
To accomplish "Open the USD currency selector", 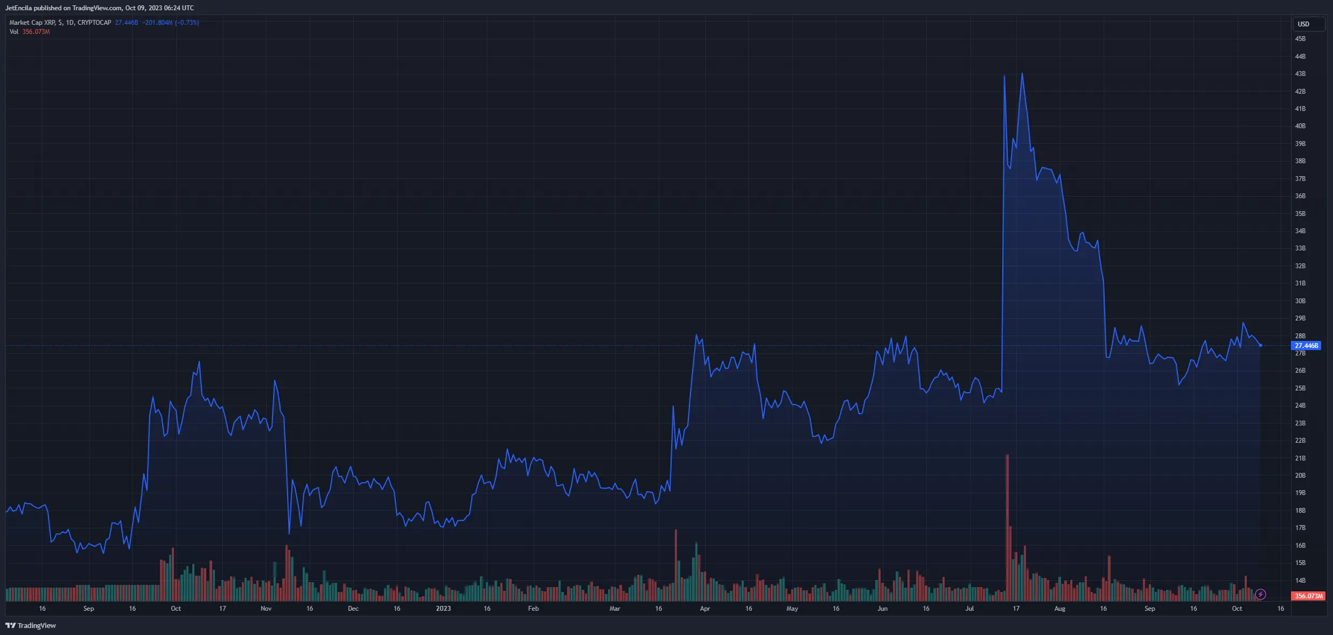I will click(1308, 24).
